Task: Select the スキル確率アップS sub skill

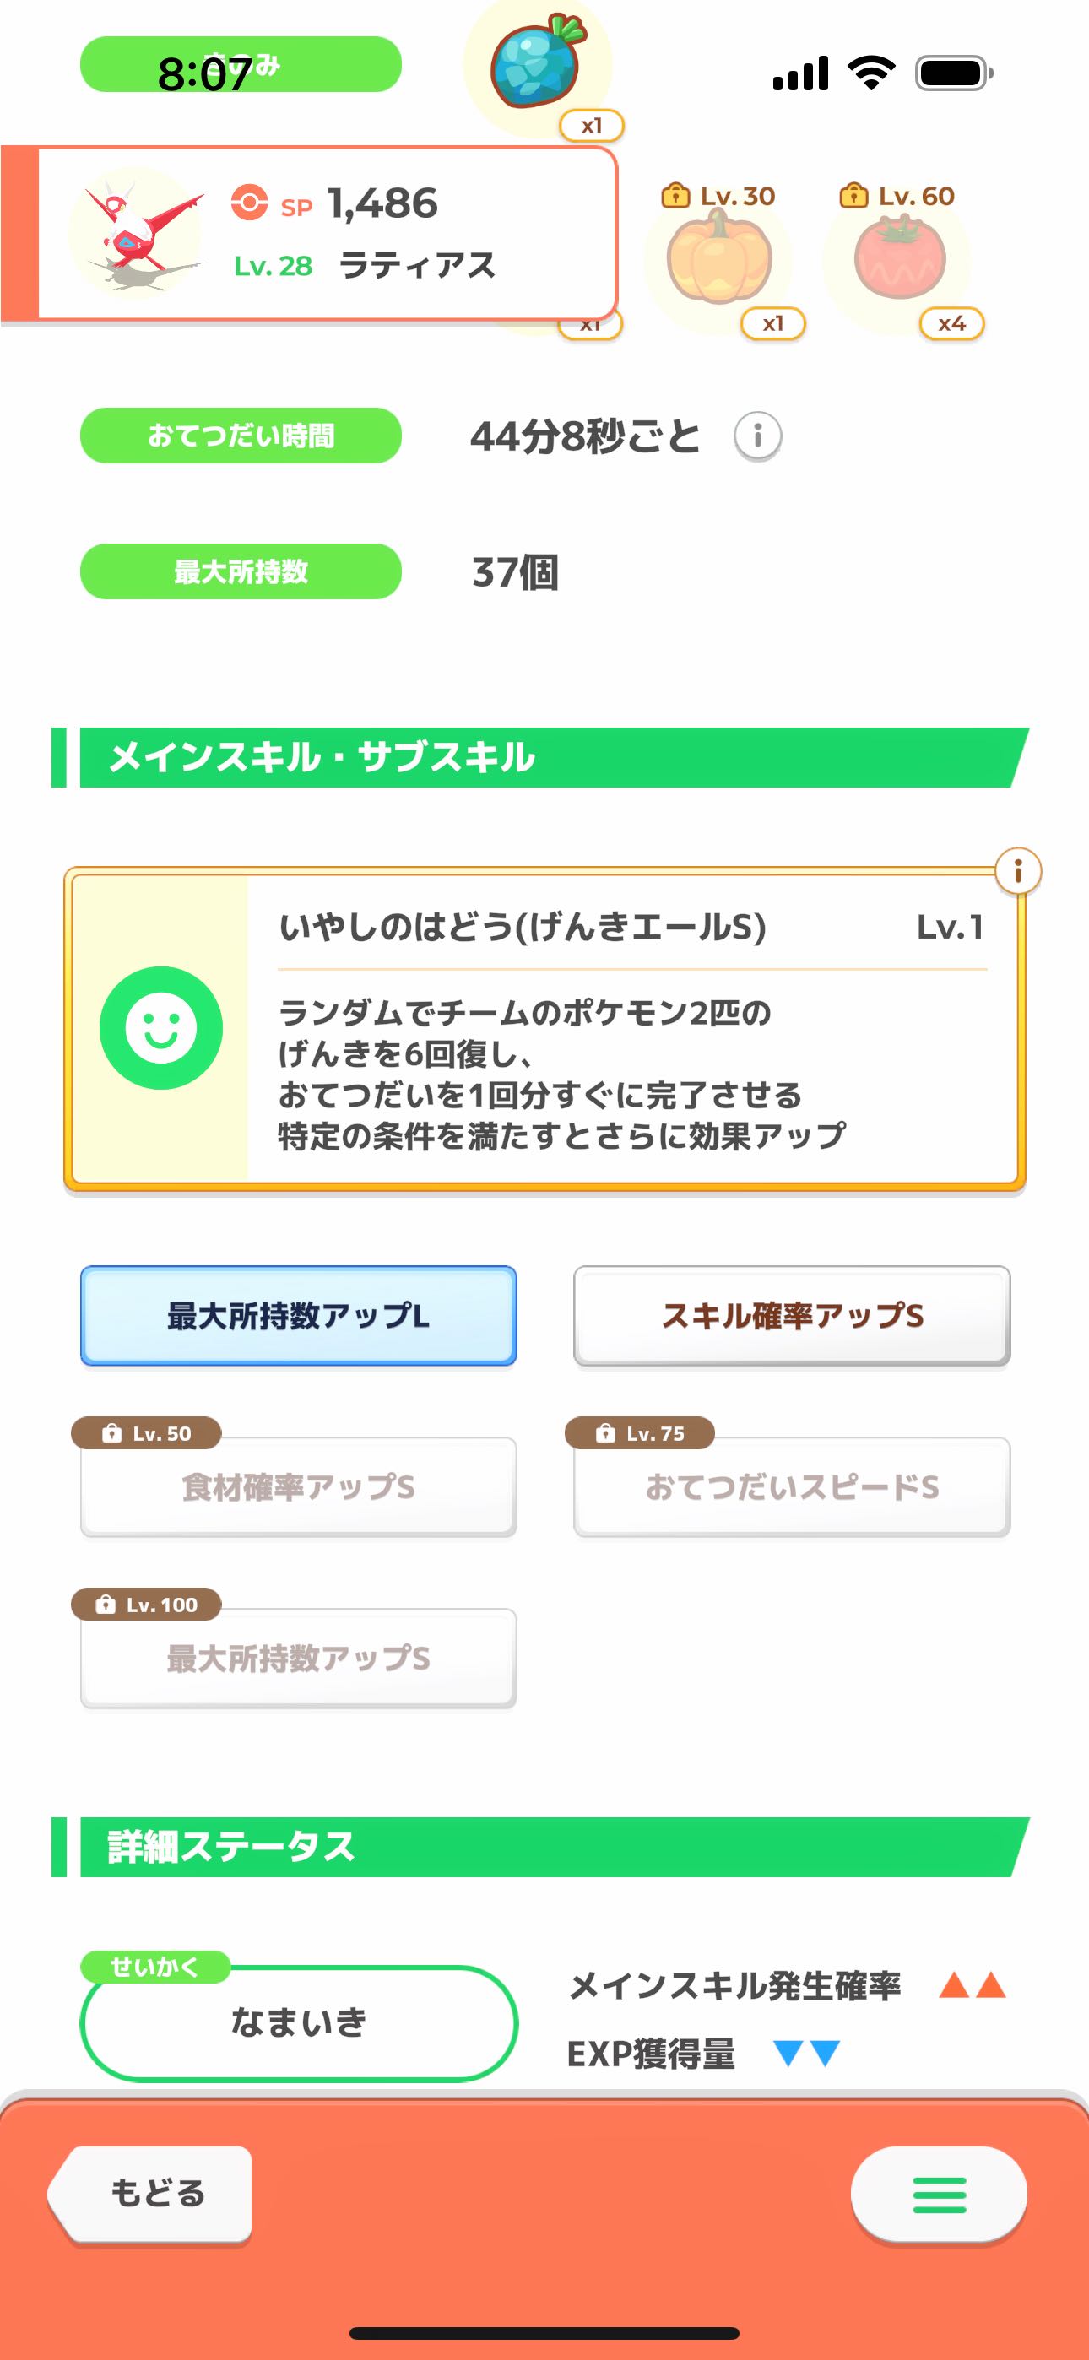Action: (x=792, y=1316)
